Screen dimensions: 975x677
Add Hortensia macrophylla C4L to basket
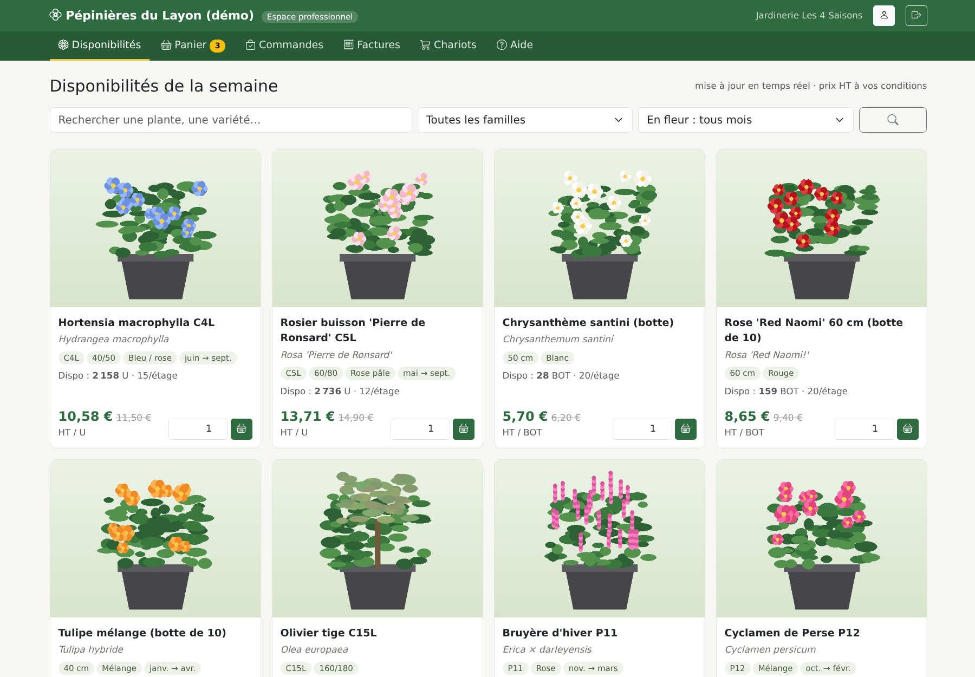[242, 429]
